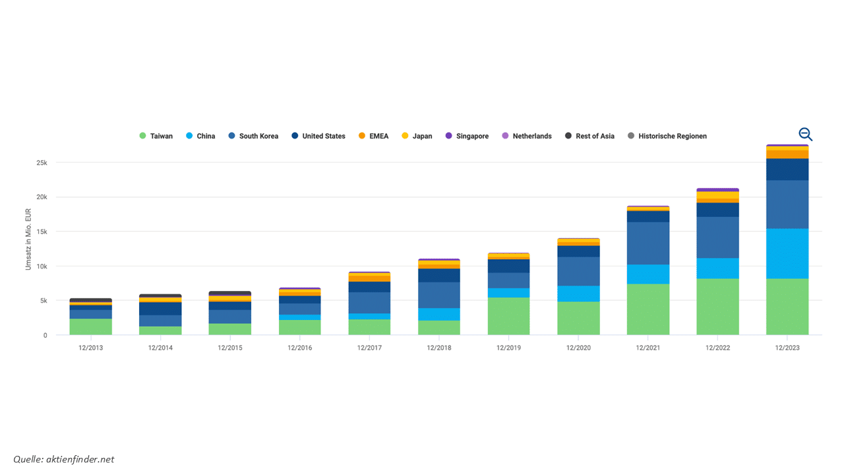Click the 12/2013 axis label
The height and width of the screenshot is (475, 844).
pyautogui.click(x=90, y=348)
